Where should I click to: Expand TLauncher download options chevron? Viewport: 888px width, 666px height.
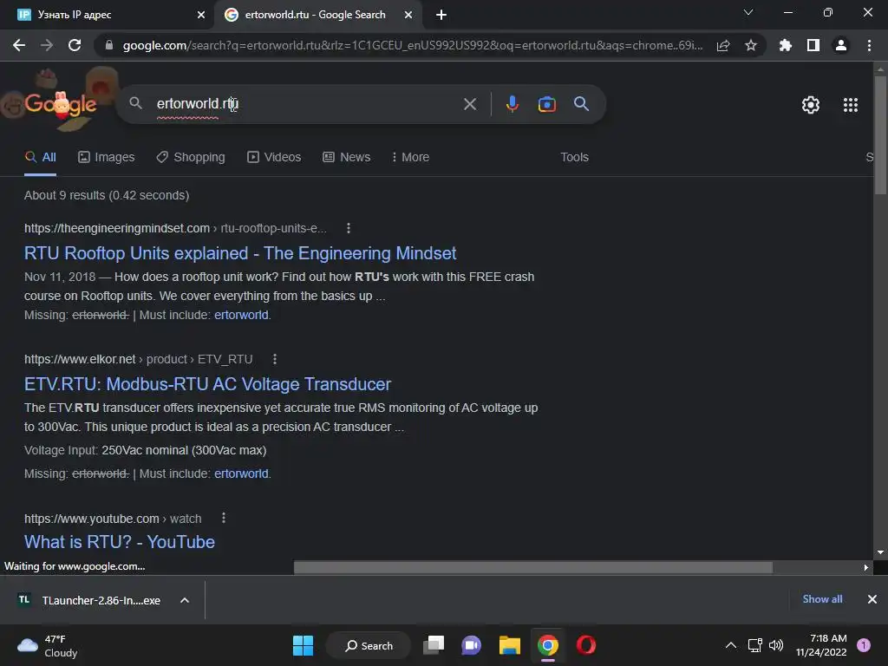185,600
